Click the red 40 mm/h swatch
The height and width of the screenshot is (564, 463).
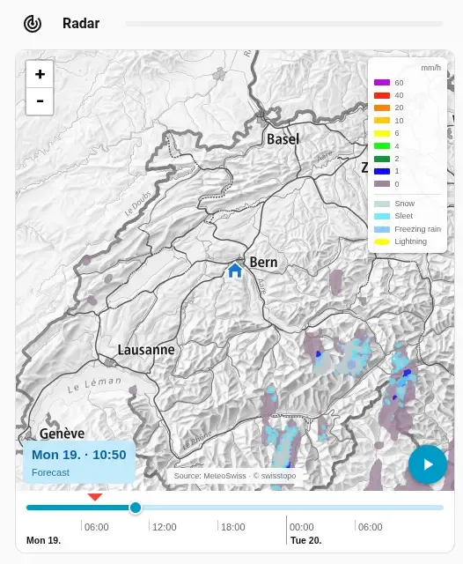coord(382,95)
